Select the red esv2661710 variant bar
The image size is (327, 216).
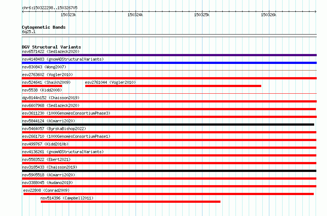[169, 140]
